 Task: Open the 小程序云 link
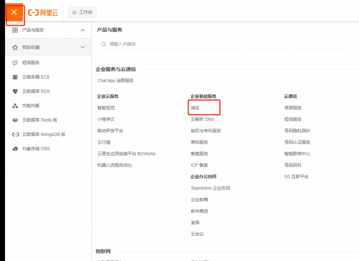(x=106, y=119)
